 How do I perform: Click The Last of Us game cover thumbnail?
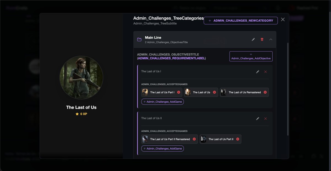pyautogui.click(x=188, y=92)
